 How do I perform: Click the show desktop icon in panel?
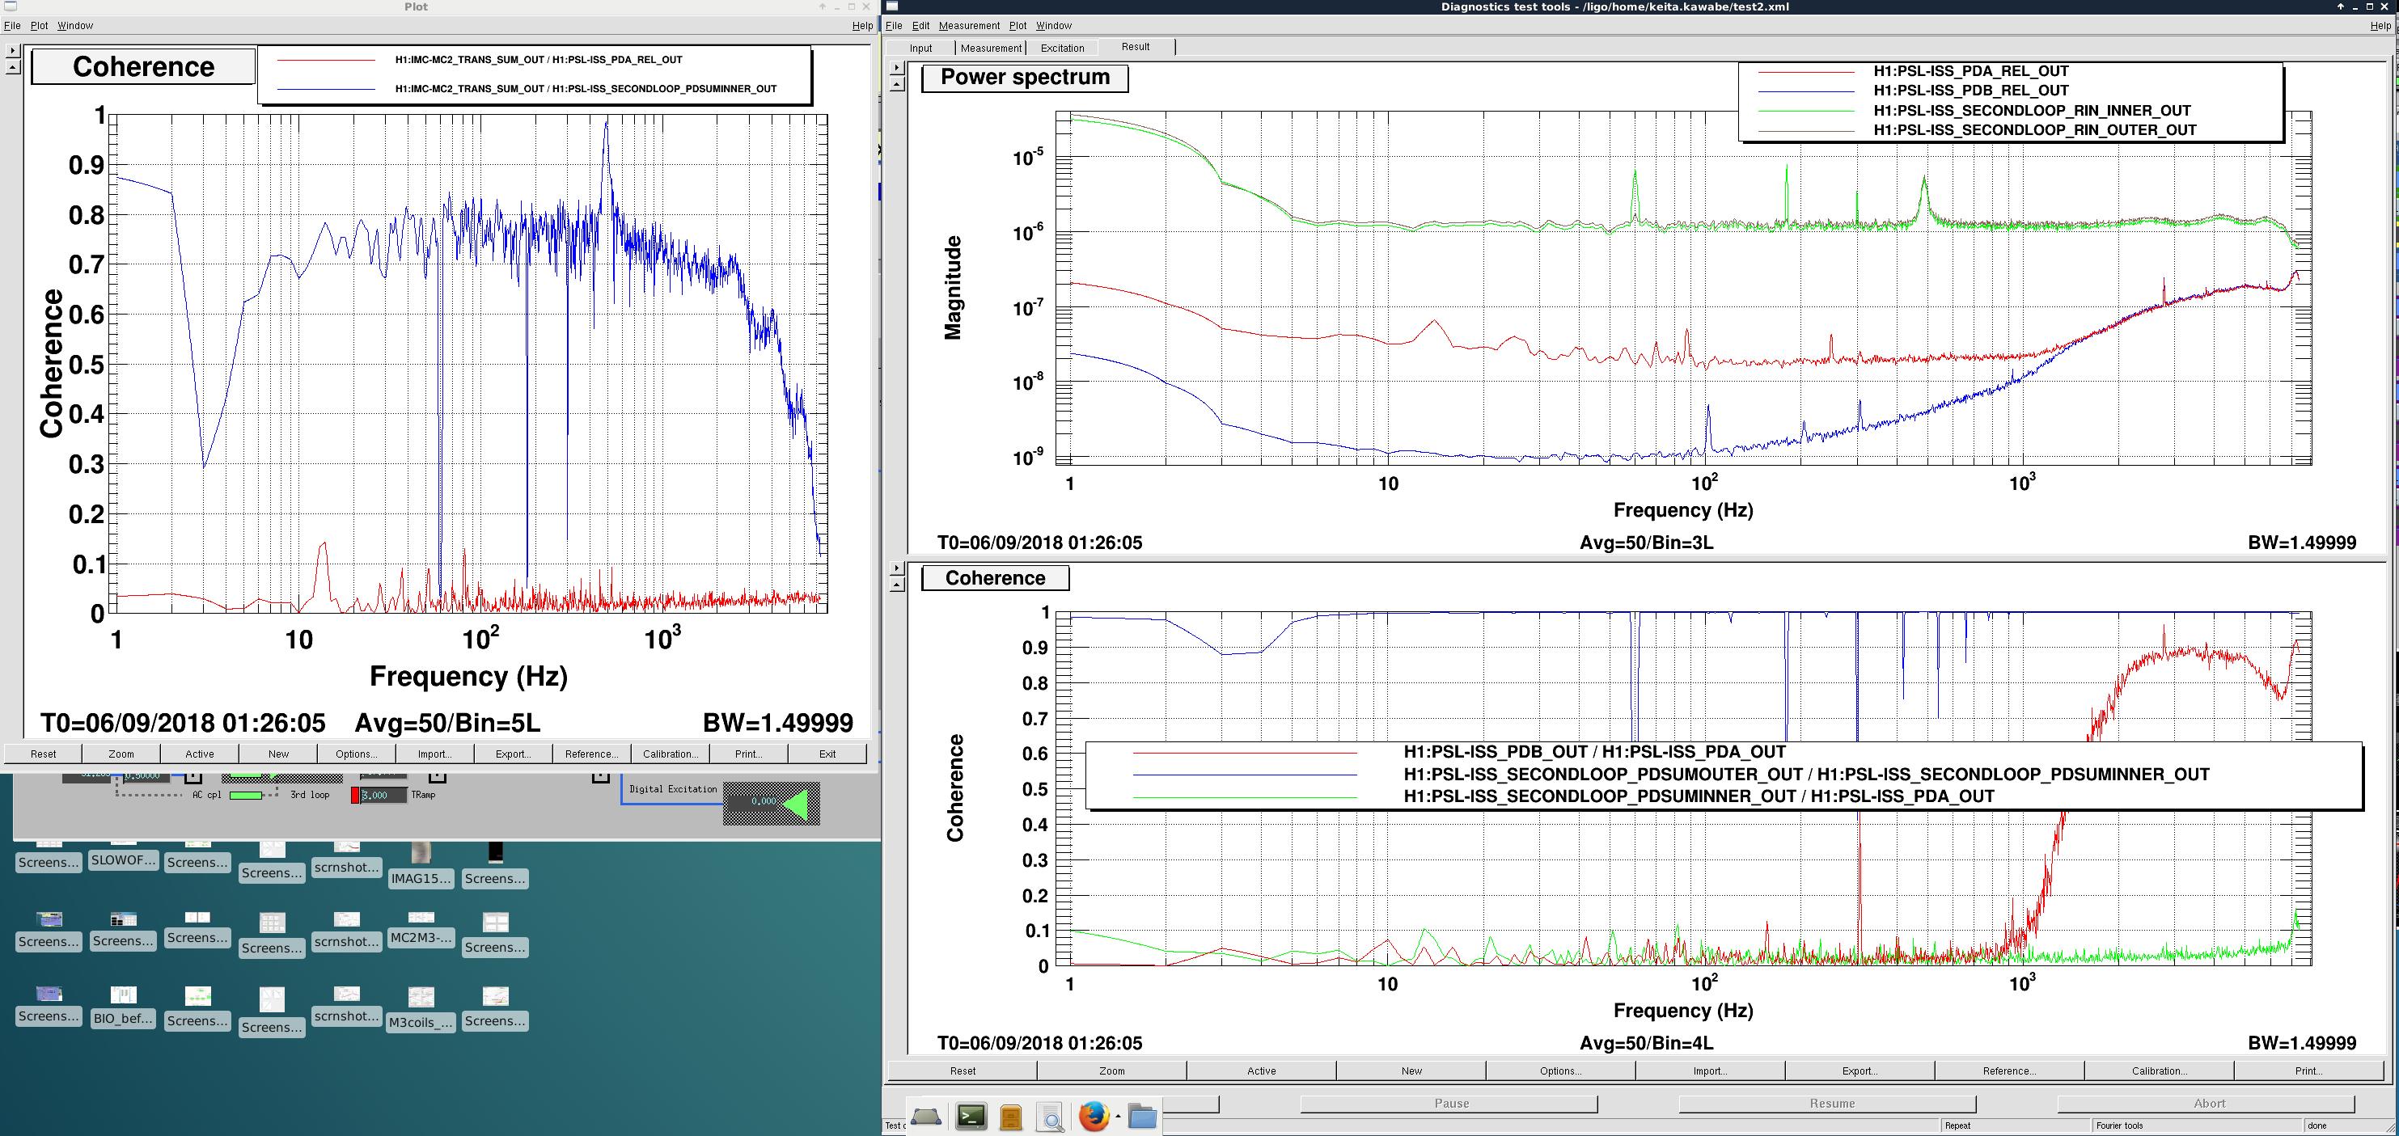pyautogui.click(x=925, y=1116)
